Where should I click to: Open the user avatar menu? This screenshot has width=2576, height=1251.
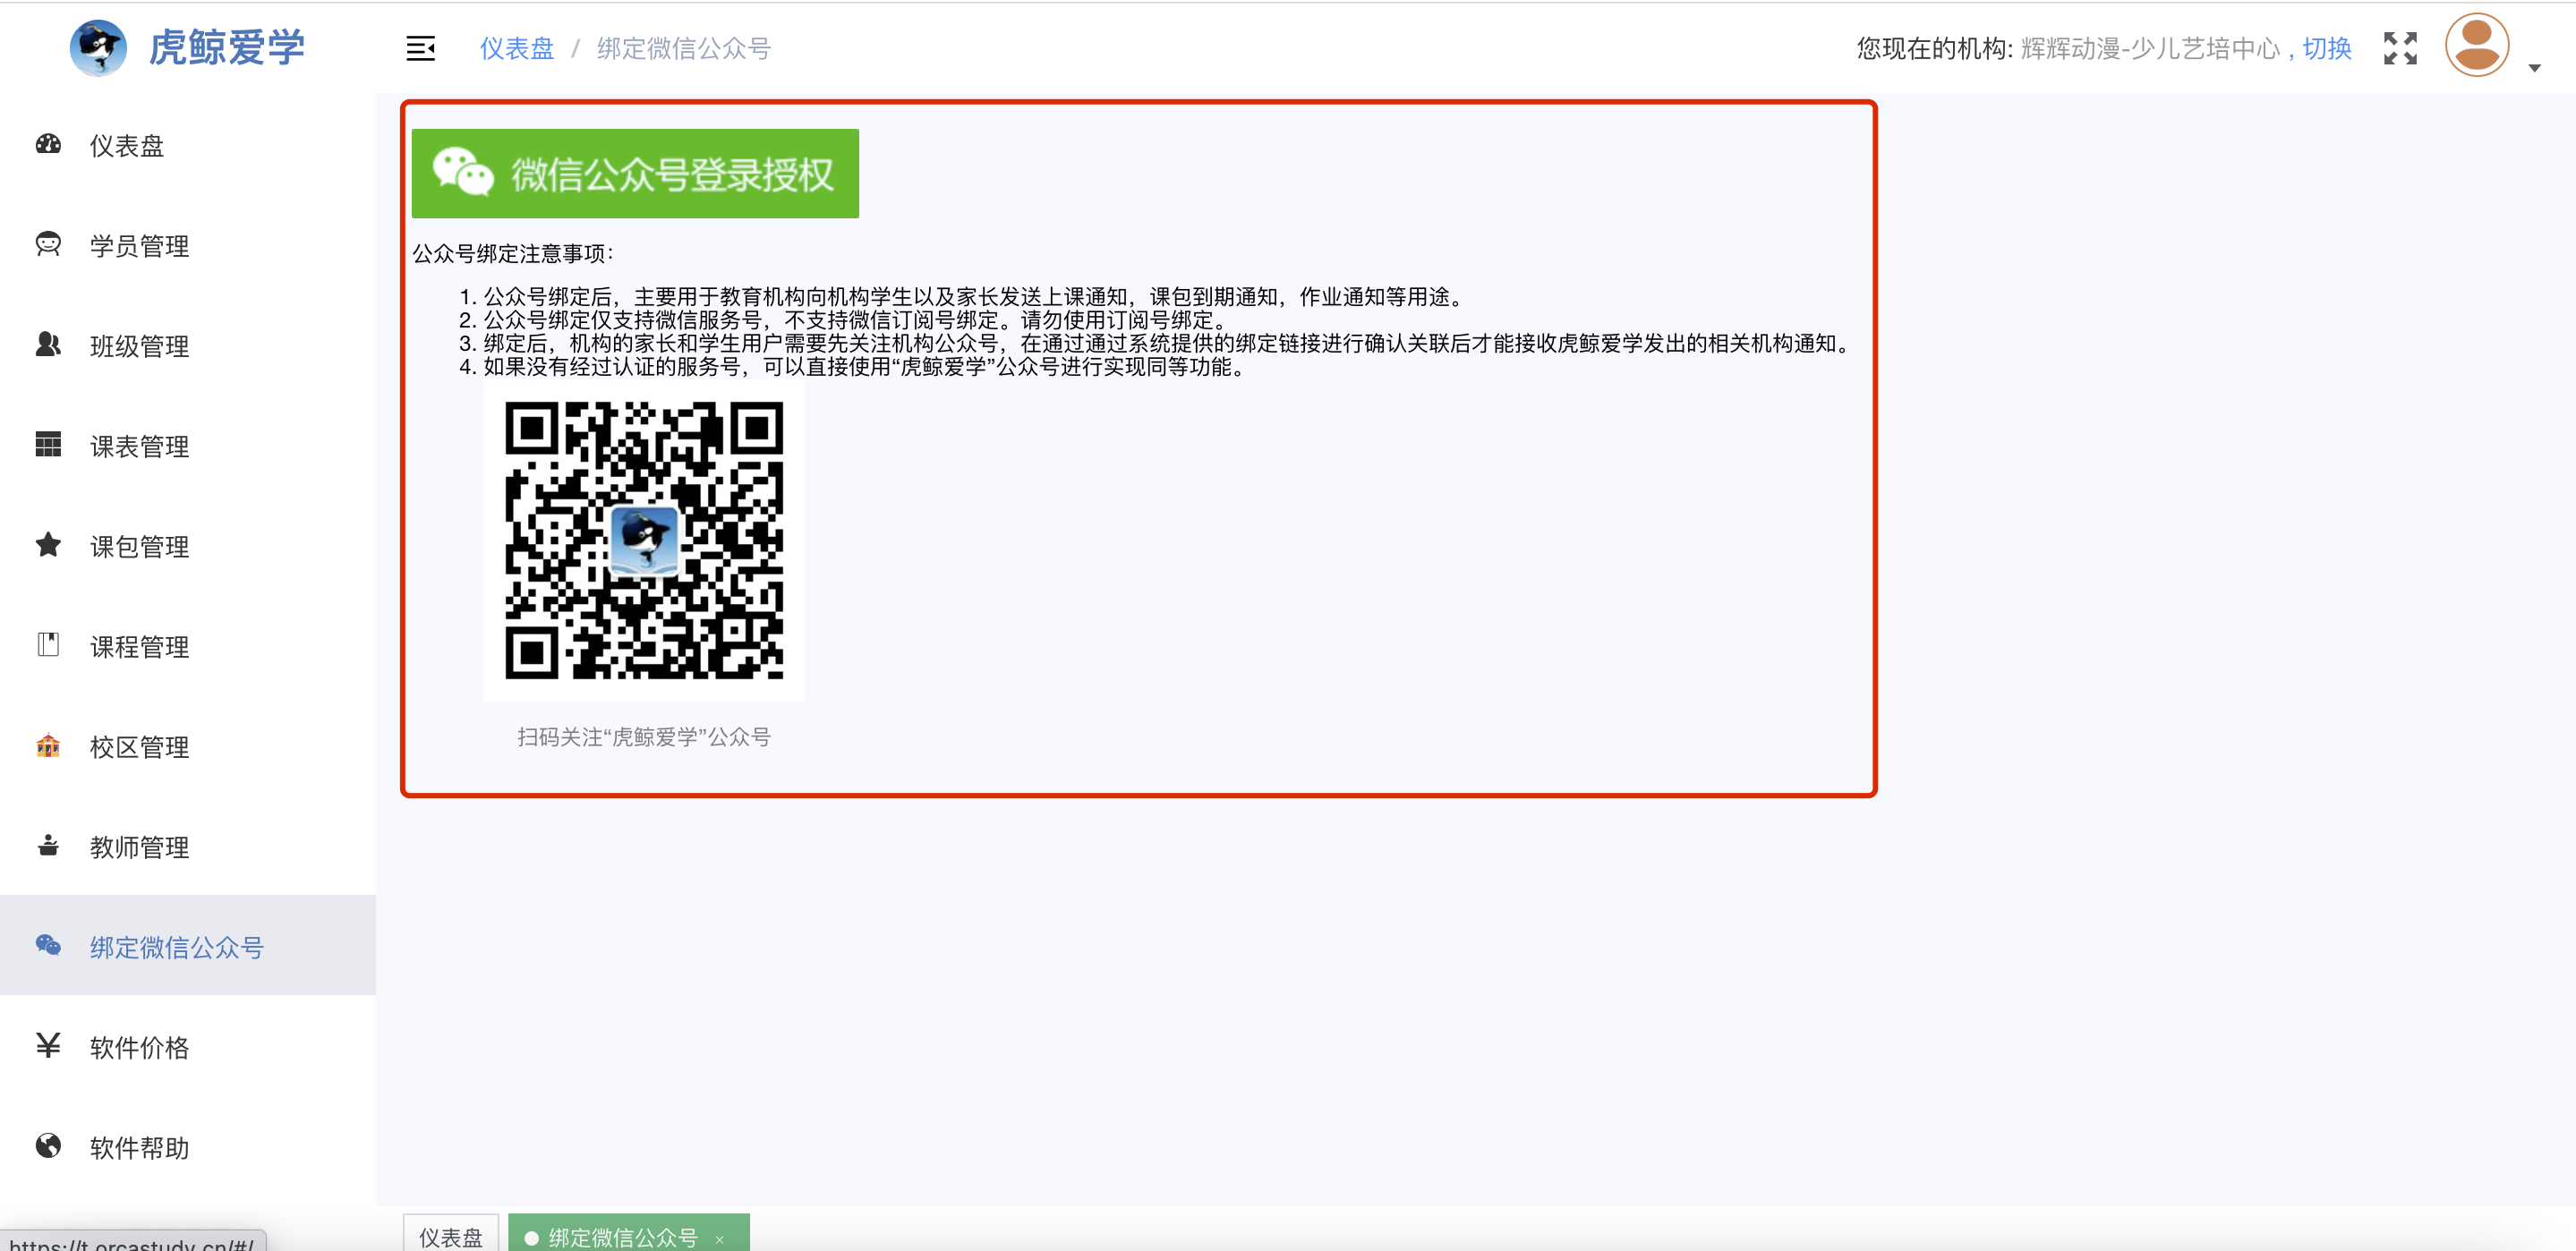tap(2477, 45)
